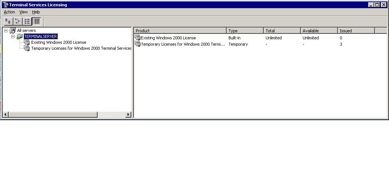Open the Action menu

[x=9, y=12]
